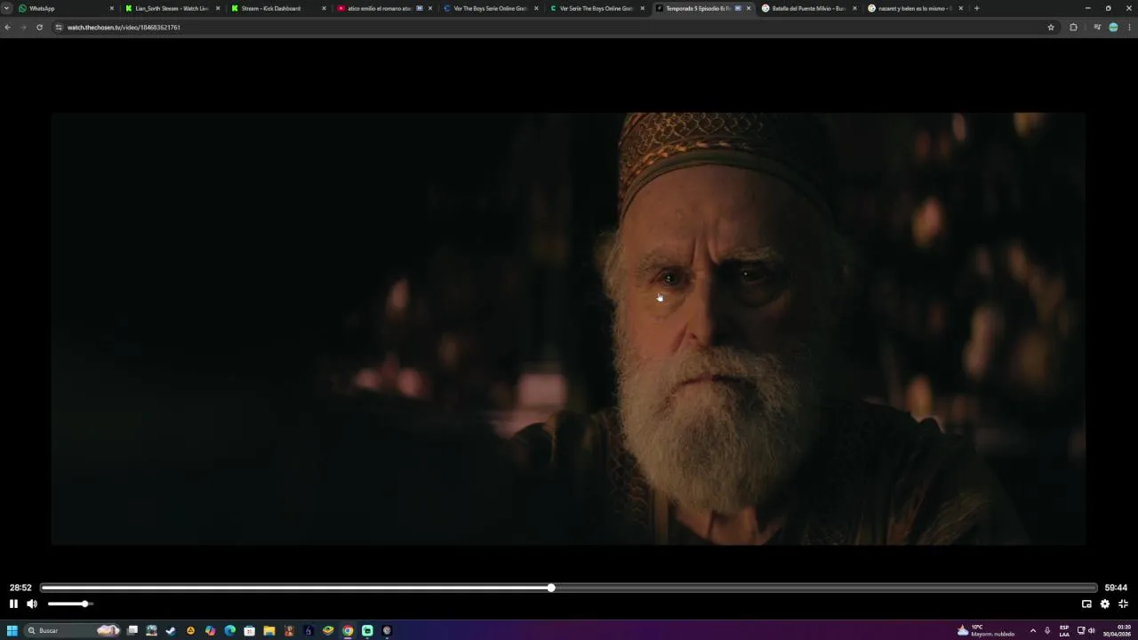
Task: Open Steam from the taskbar
Action: pyautogui.click(x=171, y=630)
